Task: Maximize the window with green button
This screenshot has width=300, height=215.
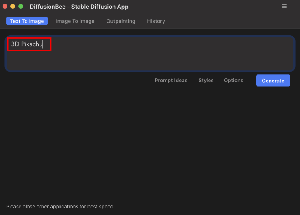Action: [x=21, y=7]
